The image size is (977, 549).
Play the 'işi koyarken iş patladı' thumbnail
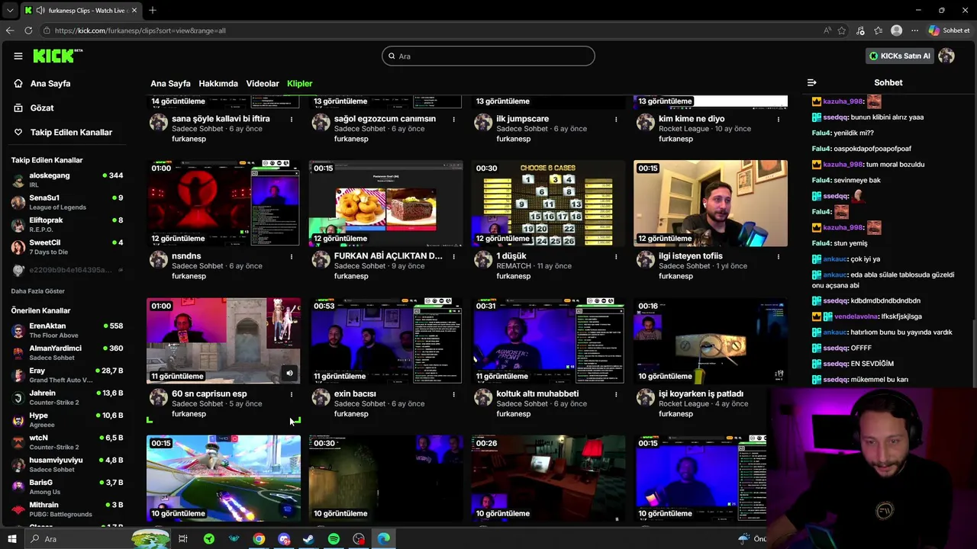click(x=711, y=341)
